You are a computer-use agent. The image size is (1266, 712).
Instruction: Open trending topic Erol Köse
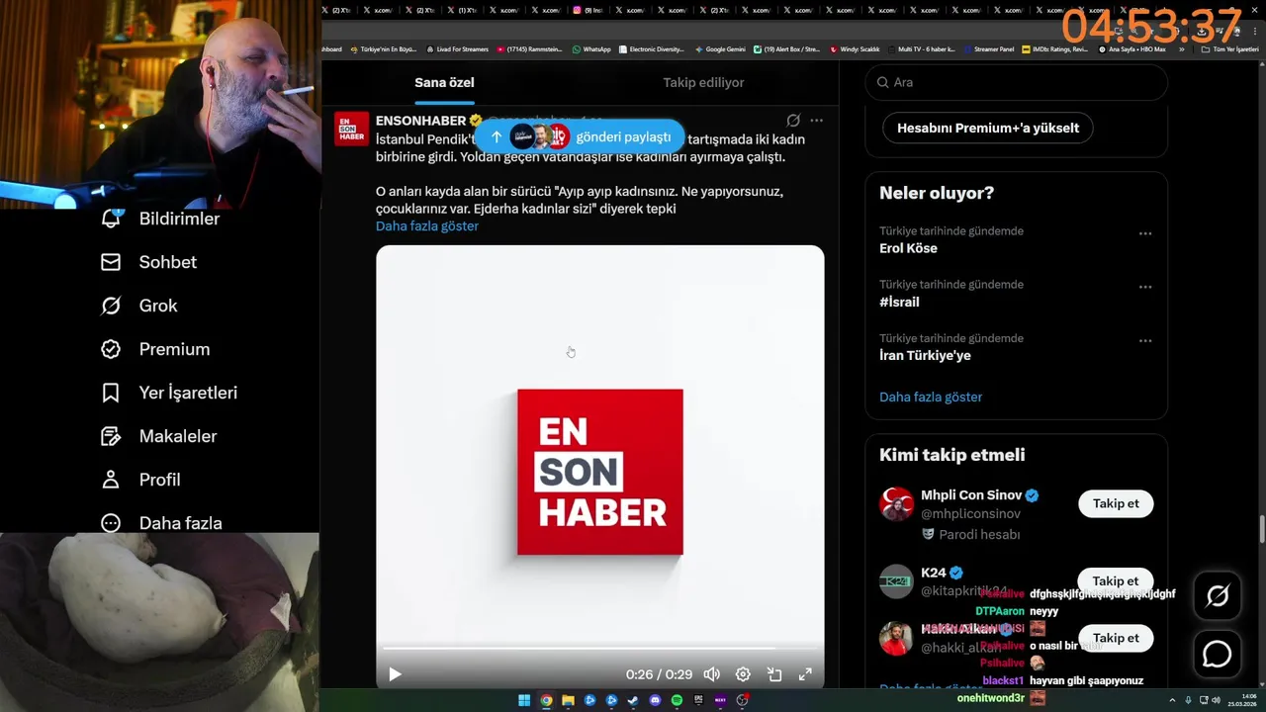(x=908, y=248)
